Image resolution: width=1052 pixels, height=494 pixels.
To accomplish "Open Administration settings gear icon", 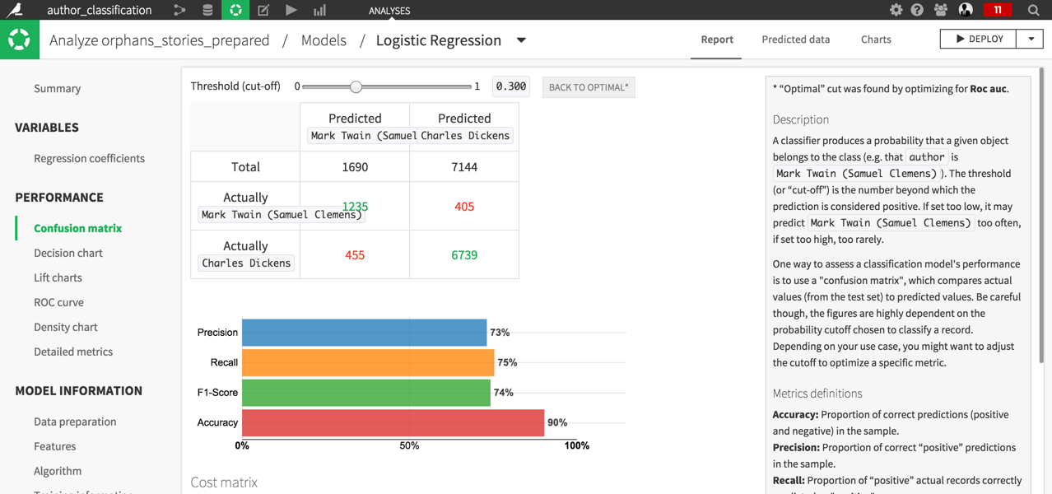I will pos(896,10).
